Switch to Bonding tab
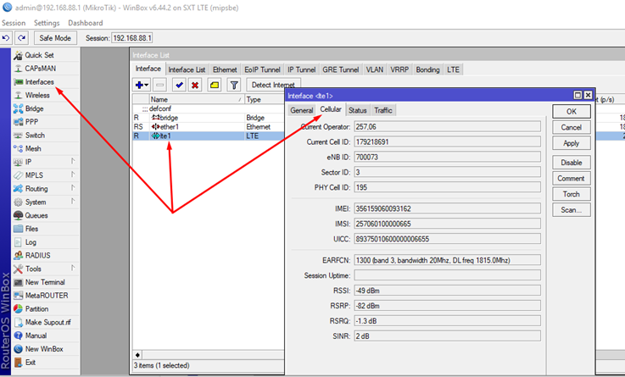The width and height of the screenshot is (625, 377). [x=427, y=69]
